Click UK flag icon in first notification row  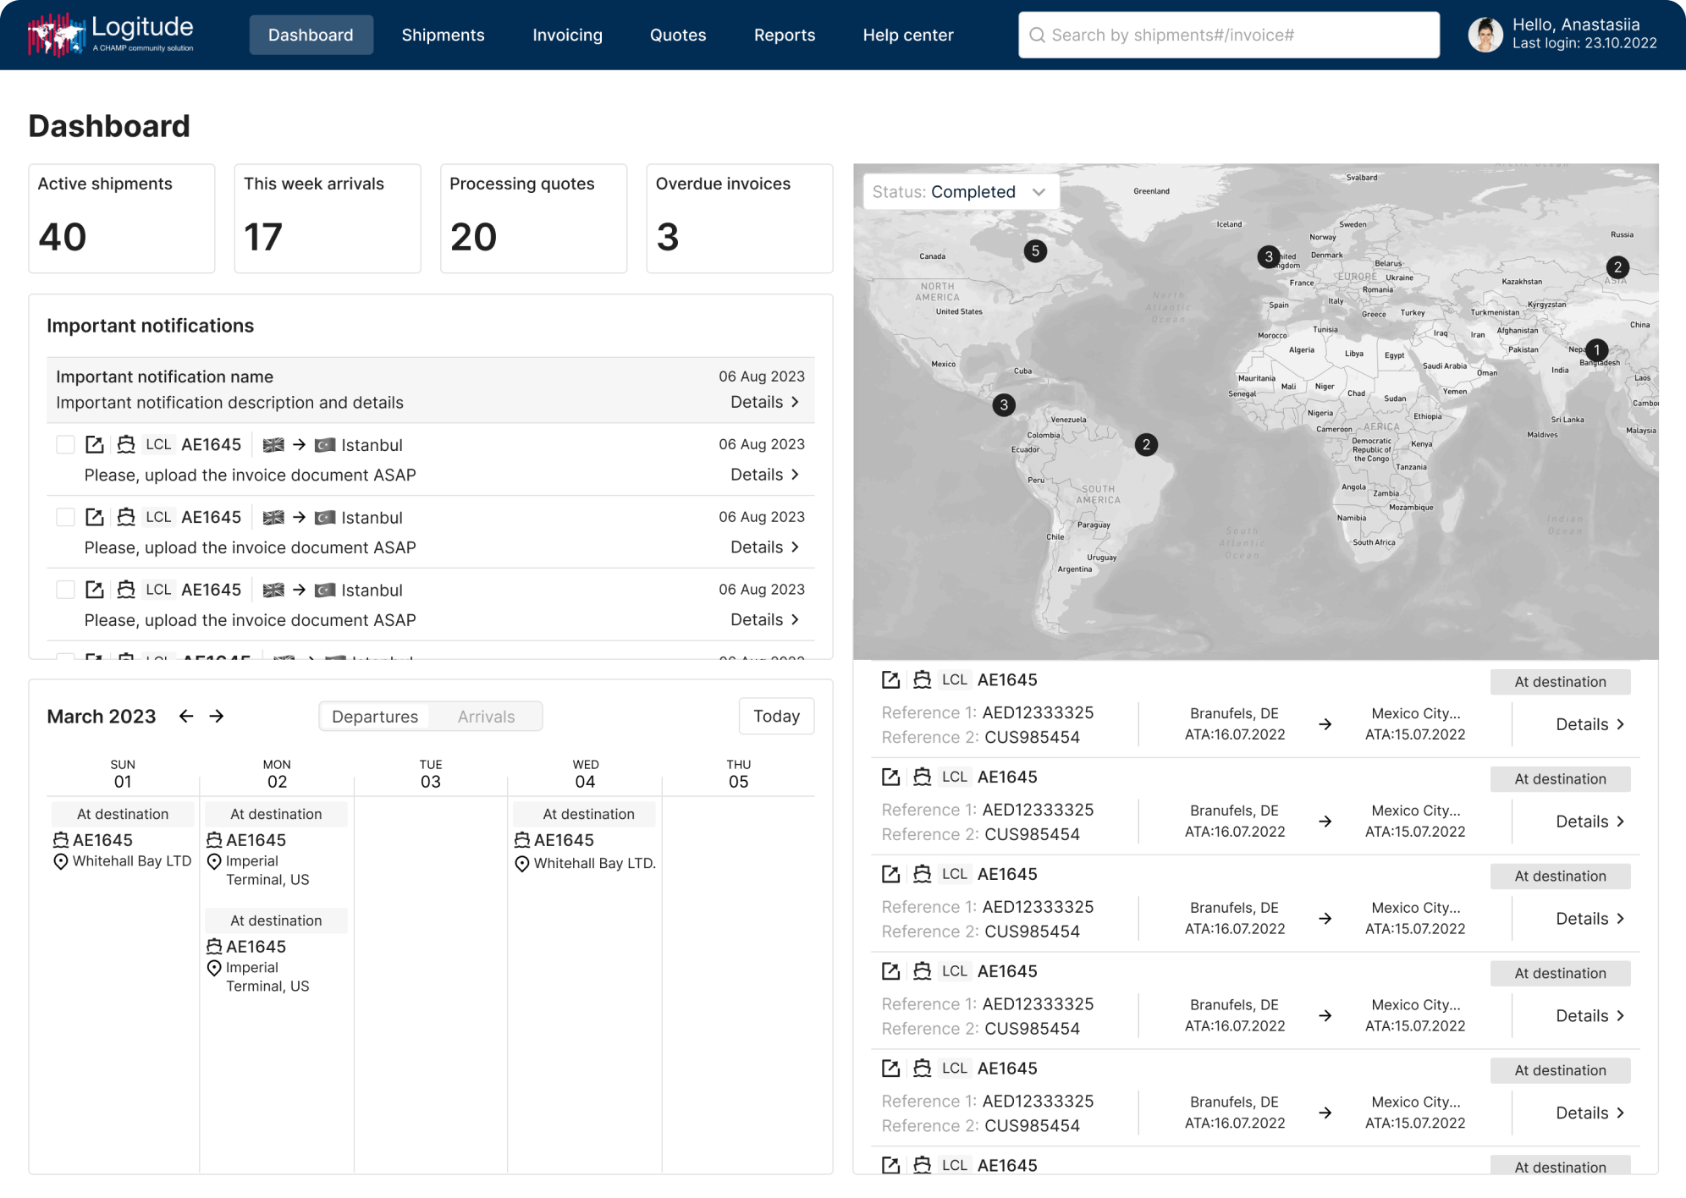click(273, 445)
